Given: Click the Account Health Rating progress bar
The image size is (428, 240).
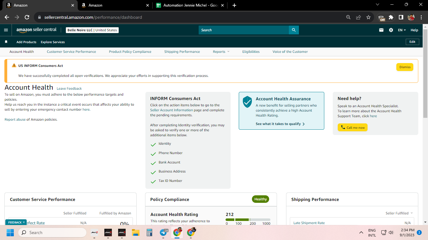Looking at the screenshot, I should click(x=248, y=220).
